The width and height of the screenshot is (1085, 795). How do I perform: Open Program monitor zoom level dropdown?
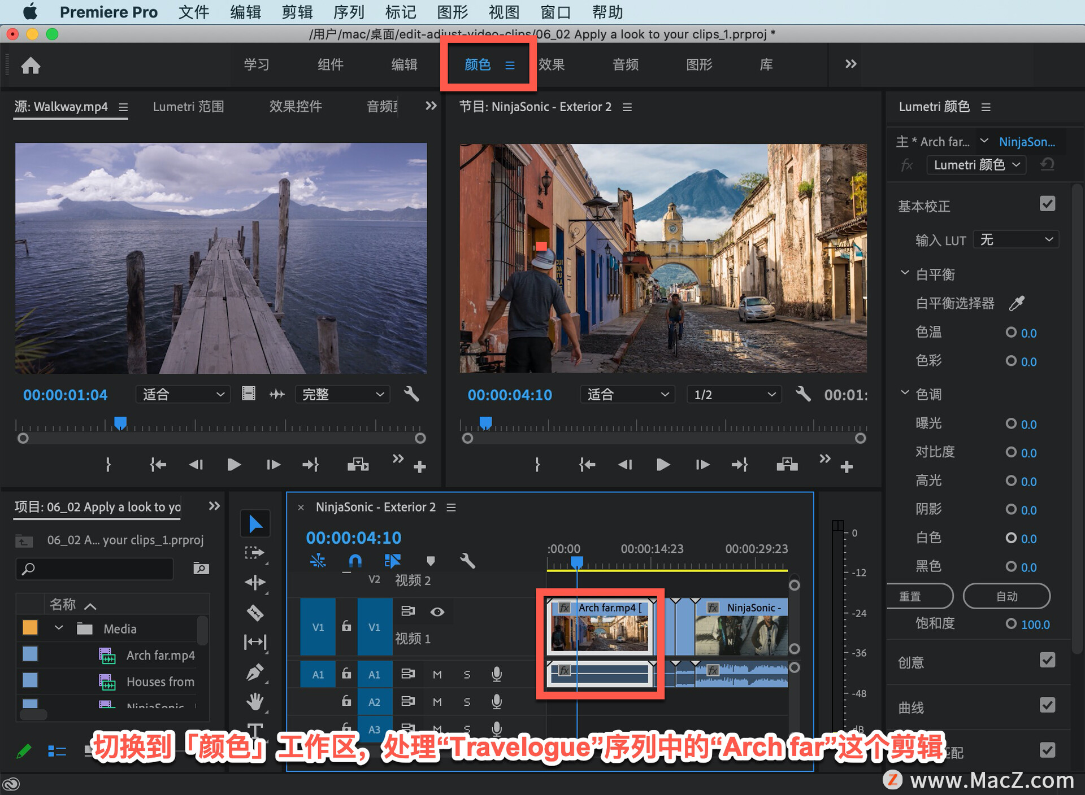[627, 394]
